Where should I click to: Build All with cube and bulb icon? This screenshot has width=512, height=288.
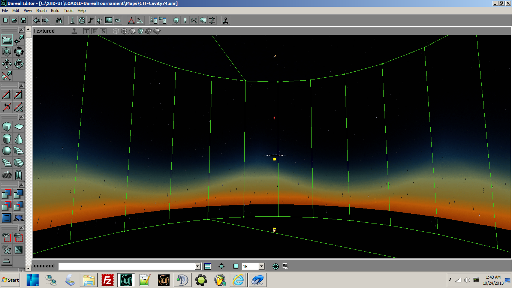click(203, 20)
